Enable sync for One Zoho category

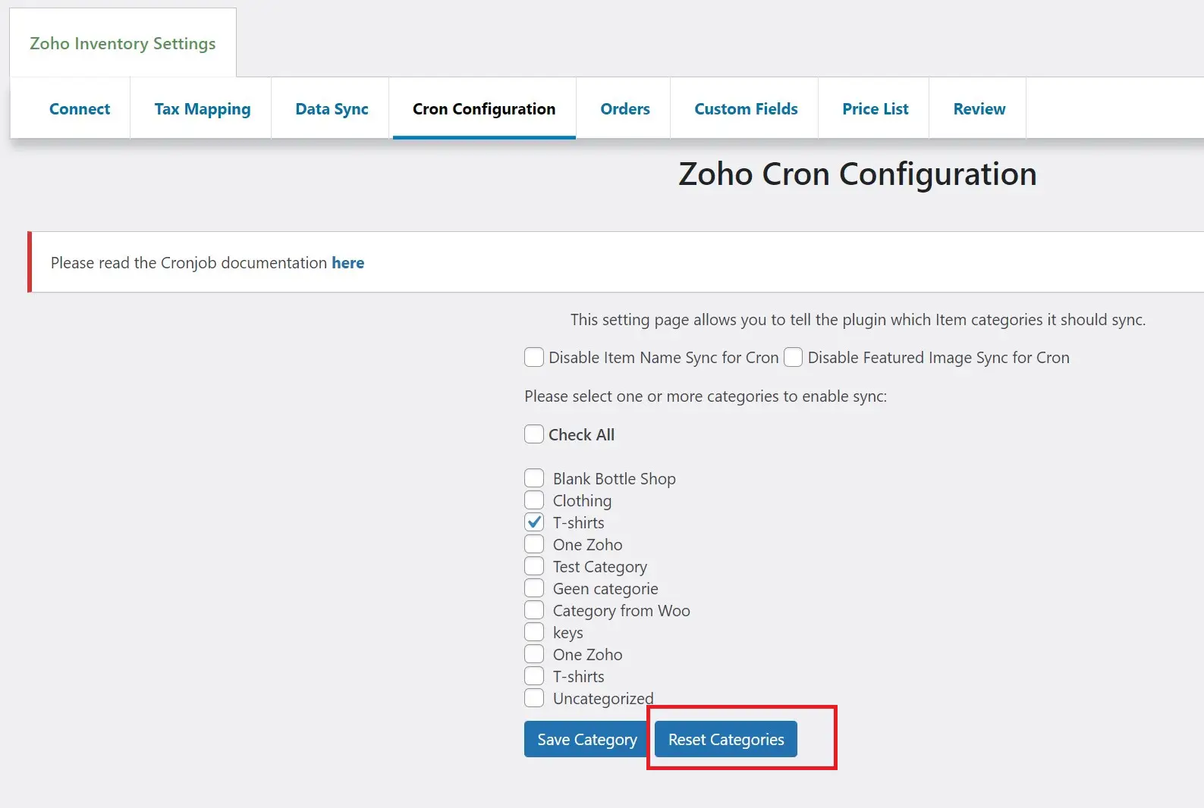(x=533, y=543)
